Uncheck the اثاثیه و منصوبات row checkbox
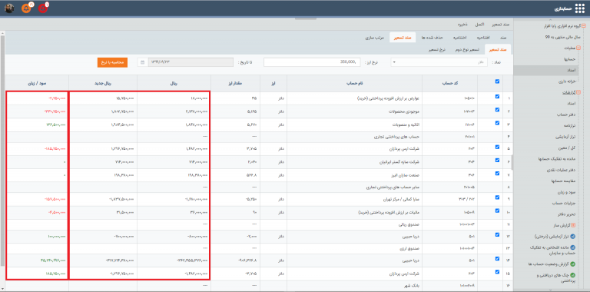This screenshot has width=590, height=292. point(498,123)
